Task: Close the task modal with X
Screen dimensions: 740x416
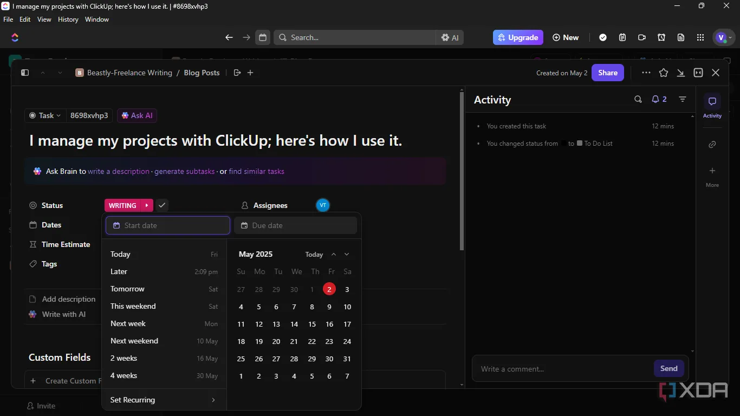Action: coord(716,73)
